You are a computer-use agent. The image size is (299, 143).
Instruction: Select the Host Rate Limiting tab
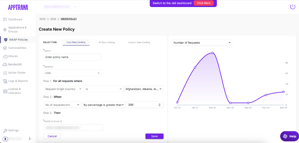76,42
